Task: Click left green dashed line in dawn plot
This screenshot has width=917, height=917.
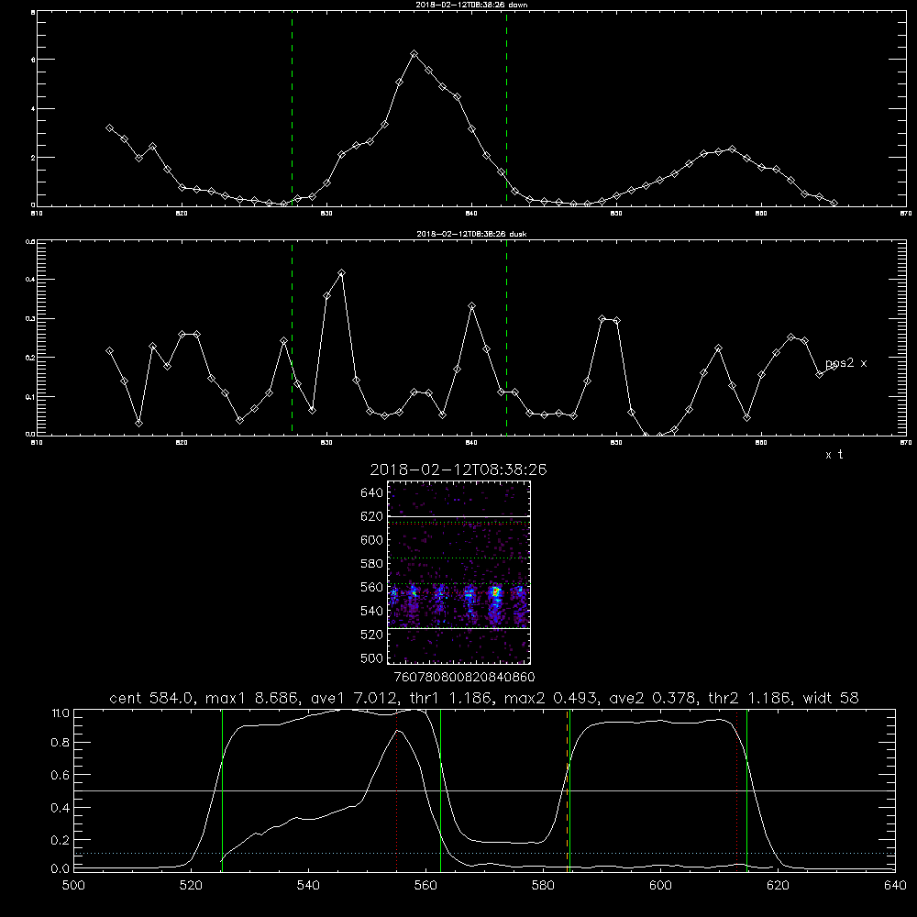Action: [292, 109]
